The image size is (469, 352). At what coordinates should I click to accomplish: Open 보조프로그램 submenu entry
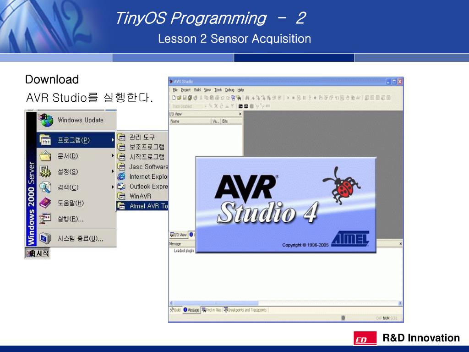point(142,147)
